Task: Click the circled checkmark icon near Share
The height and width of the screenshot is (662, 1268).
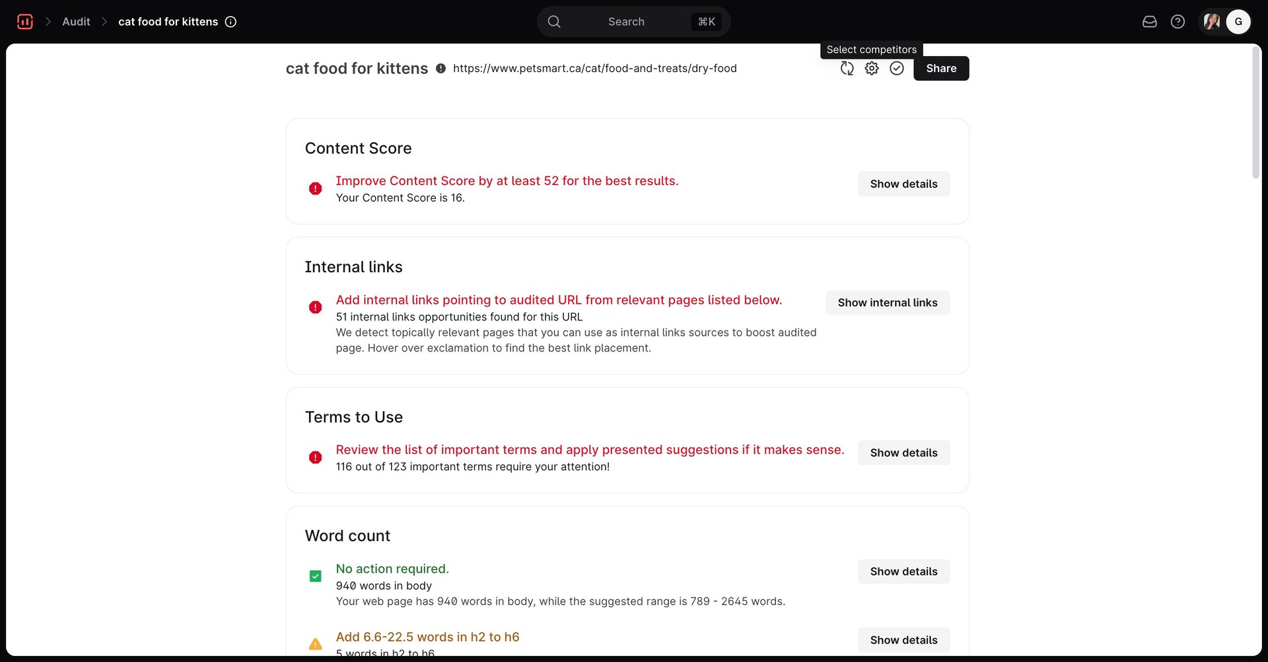Action: [x=896, y=69]
